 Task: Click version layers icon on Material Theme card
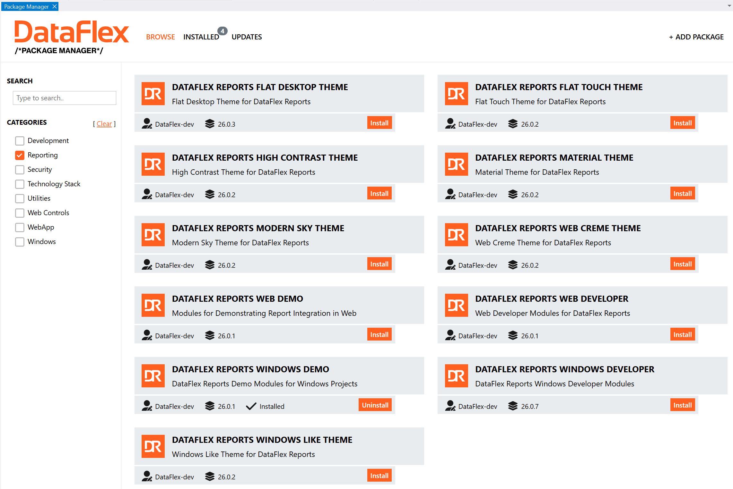513,194
